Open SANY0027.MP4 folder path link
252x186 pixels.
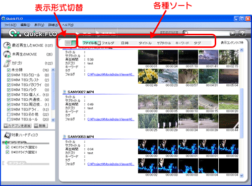click(x=111, y=119)
